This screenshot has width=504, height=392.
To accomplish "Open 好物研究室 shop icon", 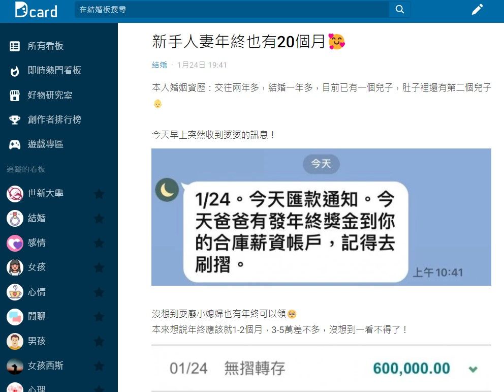I will tap(14, 95).
